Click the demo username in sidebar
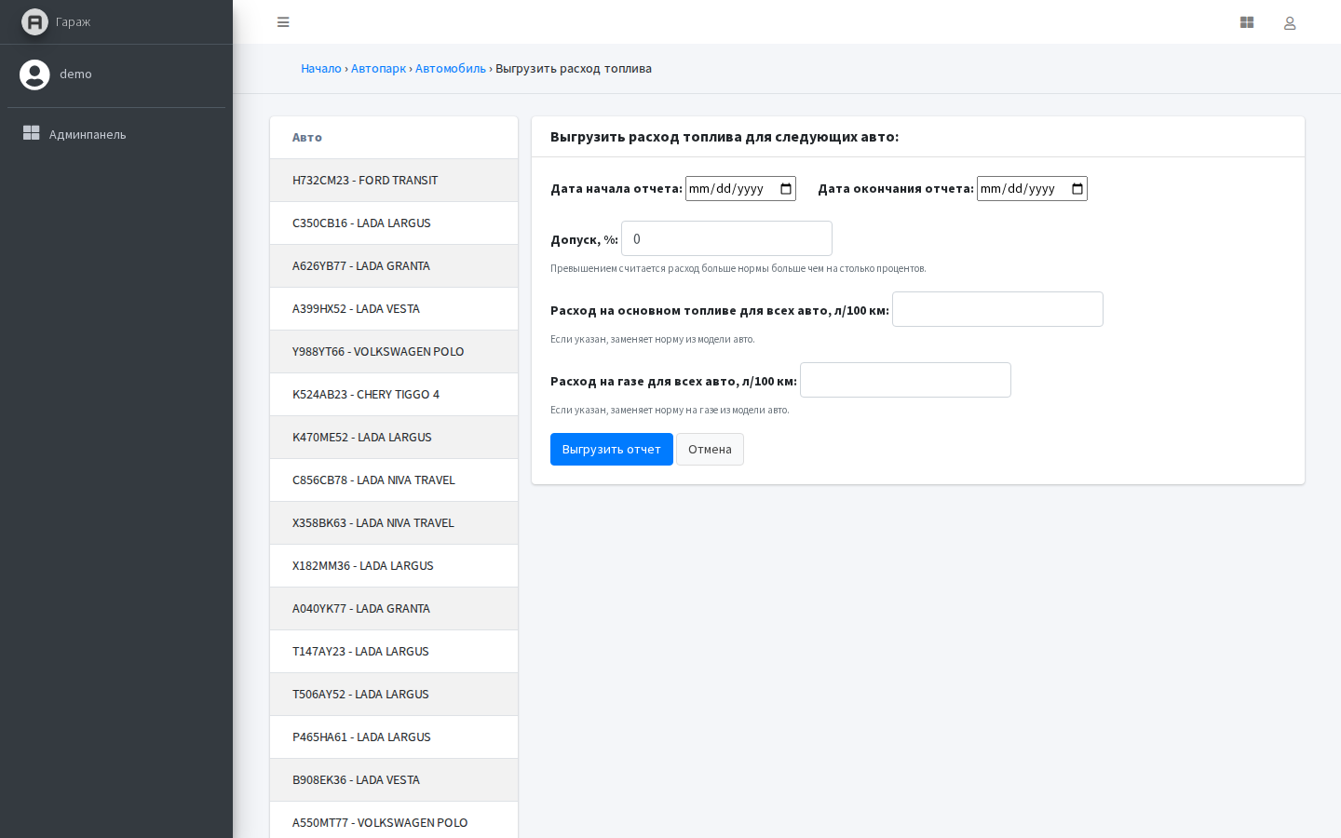Image resolution: width=1341 pixels, height=838 pixels. [75, 74]
